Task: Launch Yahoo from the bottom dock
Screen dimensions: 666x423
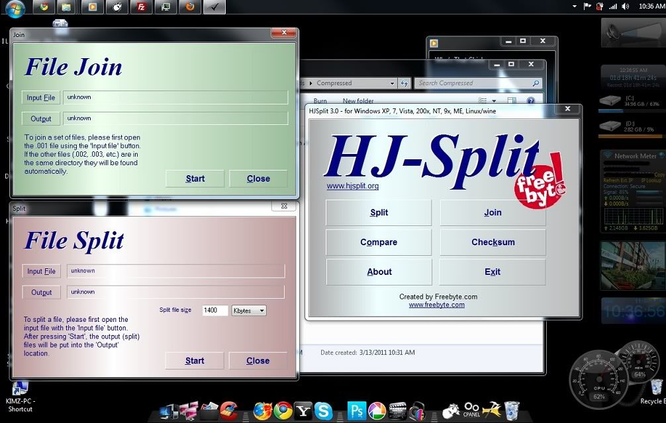Action: (x=303, y=410)
